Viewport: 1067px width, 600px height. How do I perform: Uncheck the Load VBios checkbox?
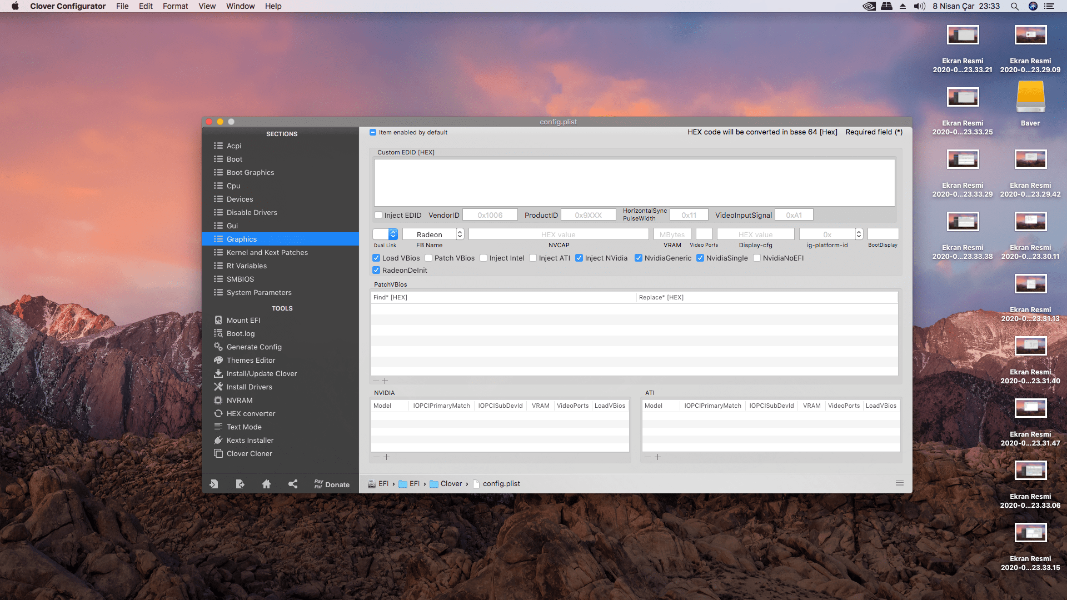[x=376, y=258]
